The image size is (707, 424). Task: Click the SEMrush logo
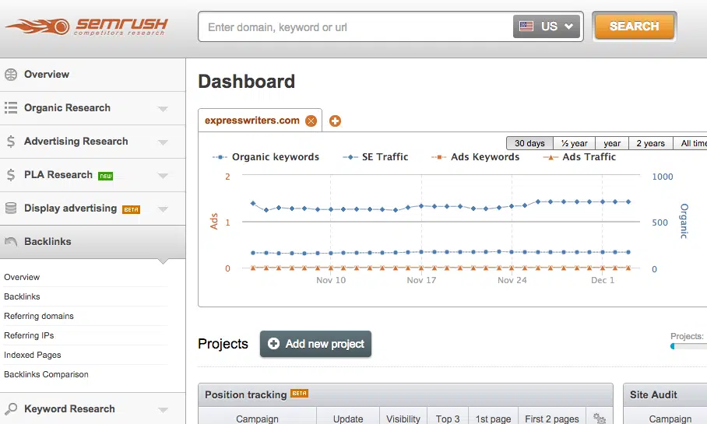point(86,26)
